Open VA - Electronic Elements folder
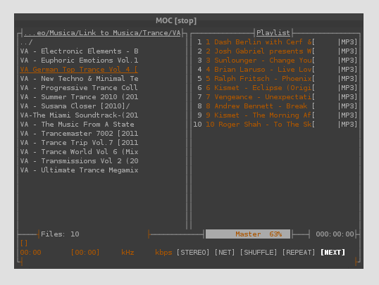 [79, 51]
